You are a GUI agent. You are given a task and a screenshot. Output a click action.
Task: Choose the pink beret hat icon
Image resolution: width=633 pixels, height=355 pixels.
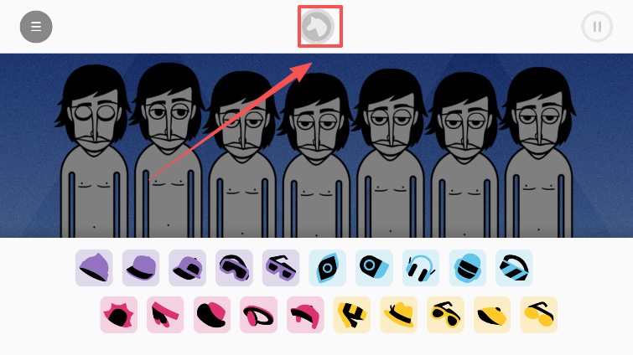[212, 315]
